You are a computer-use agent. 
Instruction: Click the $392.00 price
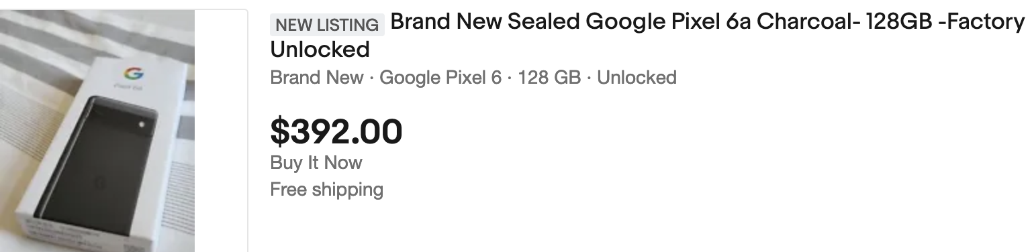[x=336, y=131]
